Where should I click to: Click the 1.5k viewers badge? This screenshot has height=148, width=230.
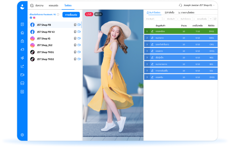point(98,14)
